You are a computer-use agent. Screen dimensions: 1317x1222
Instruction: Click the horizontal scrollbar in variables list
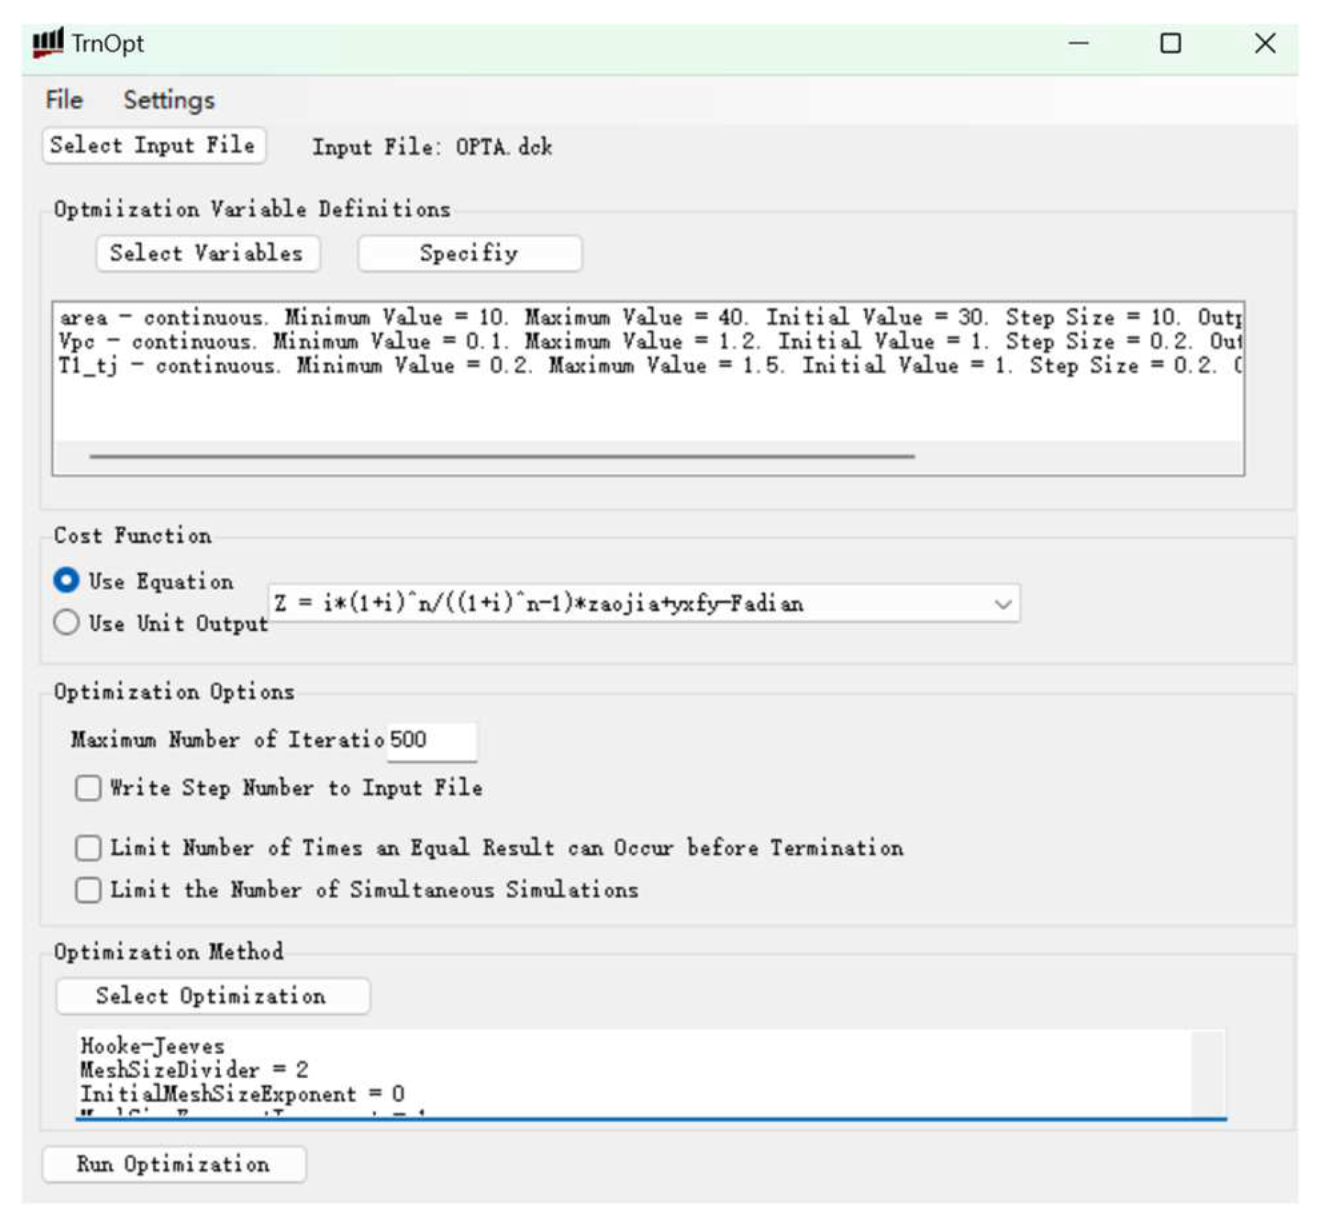coord(501,456)
